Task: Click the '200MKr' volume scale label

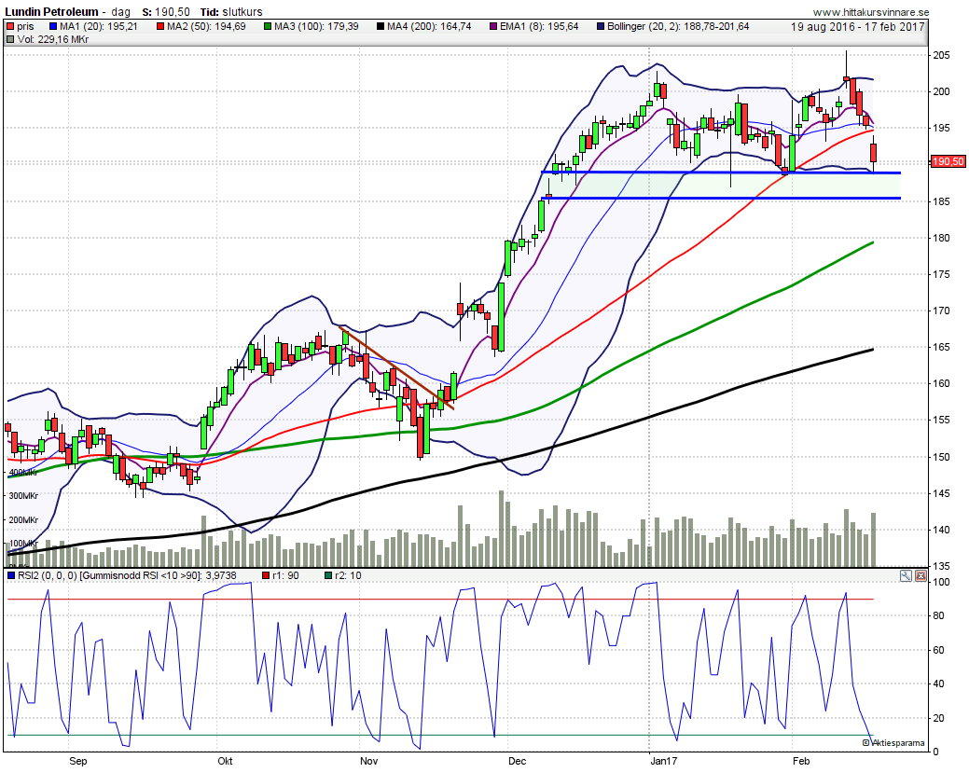Action: [23, 519]
